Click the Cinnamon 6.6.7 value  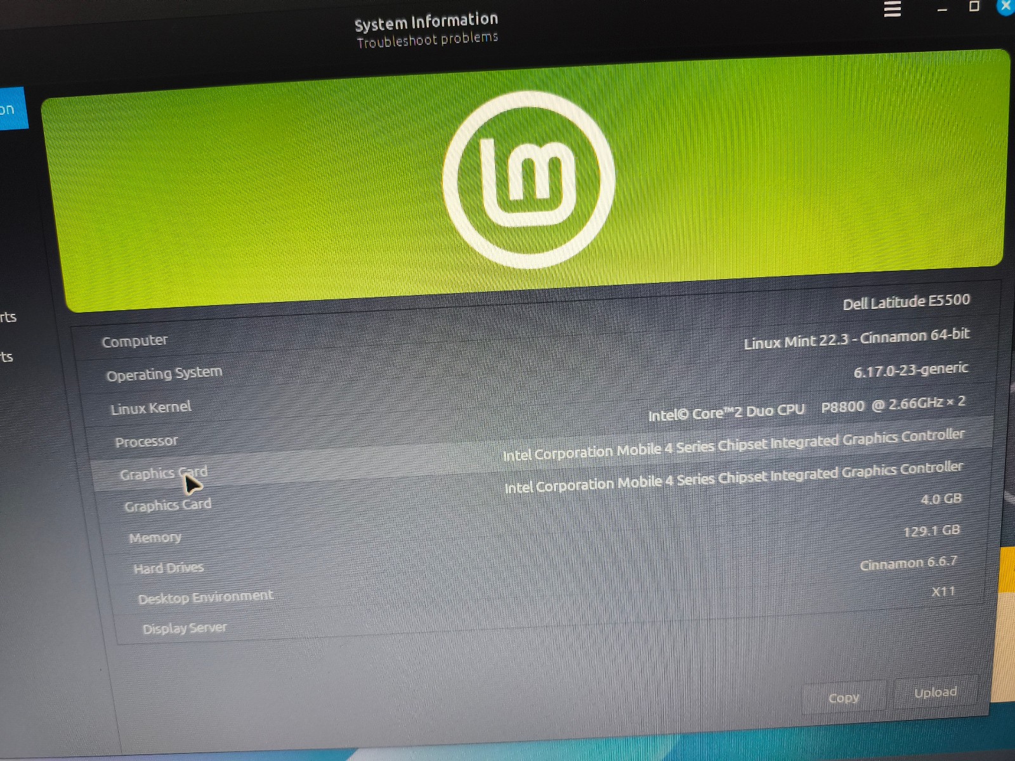908,563
